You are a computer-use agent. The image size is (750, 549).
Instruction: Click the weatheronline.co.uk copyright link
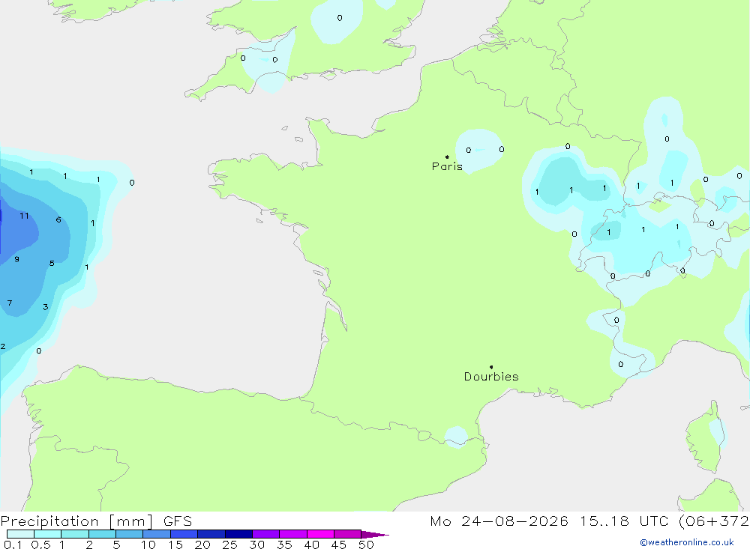[687, 542]
